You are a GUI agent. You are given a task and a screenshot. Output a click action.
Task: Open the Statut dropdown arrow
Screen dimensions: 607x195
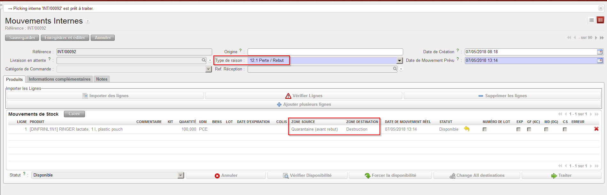(181, 175)
